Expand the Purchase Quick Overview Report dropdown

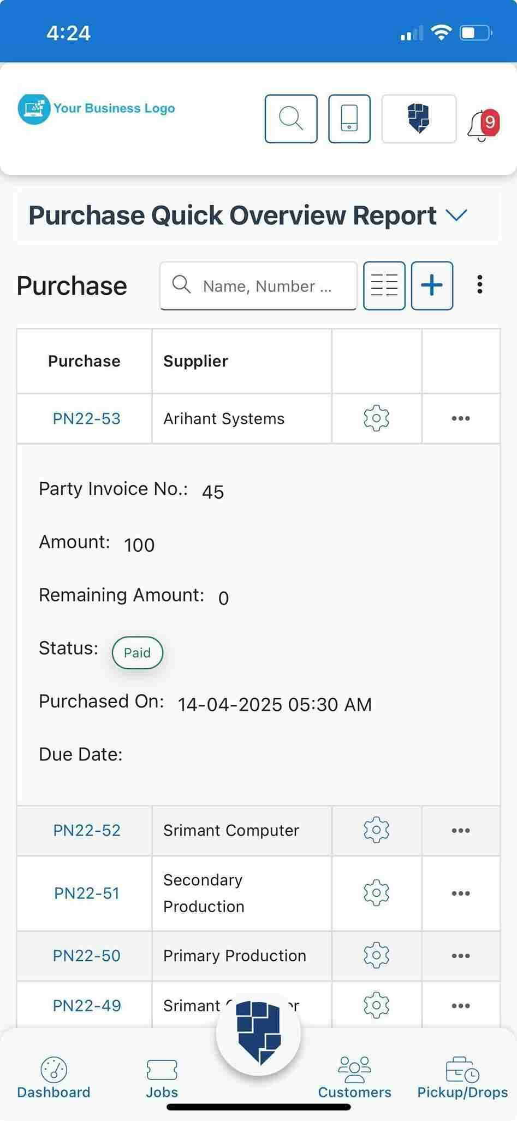click(456, 215)
